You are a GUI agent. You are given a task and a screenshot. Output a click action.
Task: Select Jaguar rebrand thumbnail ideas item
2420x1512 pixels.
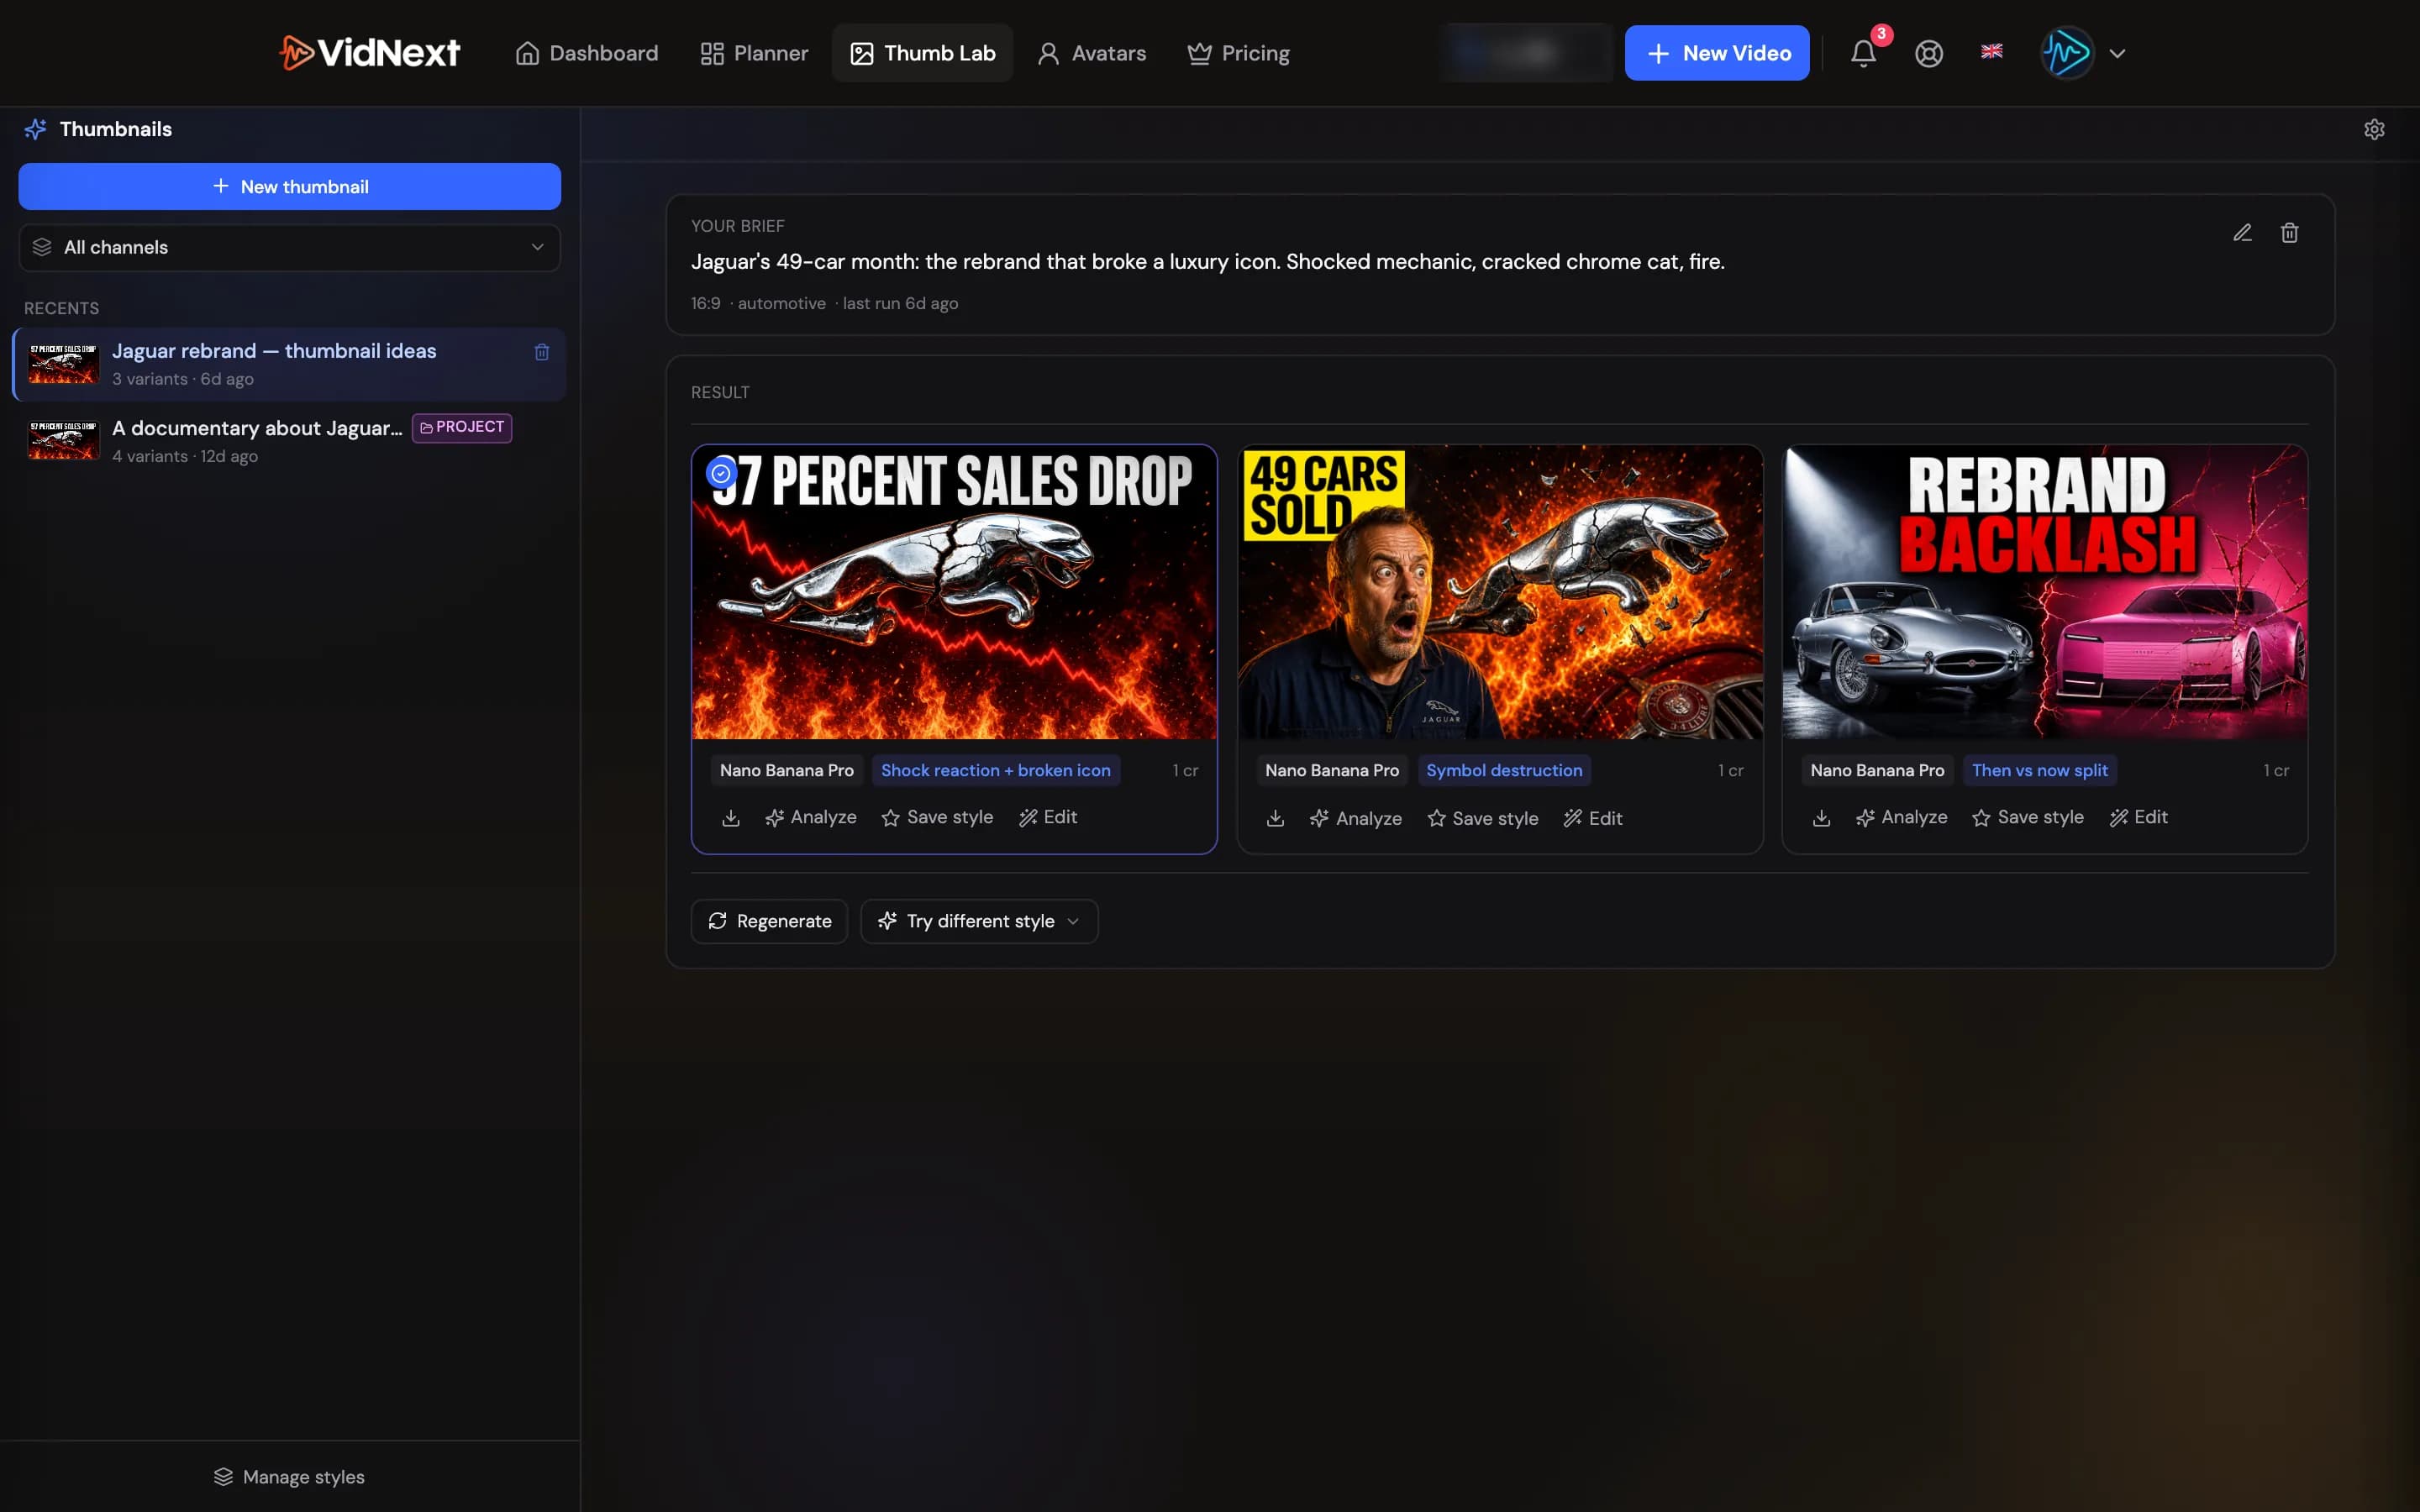289,364
